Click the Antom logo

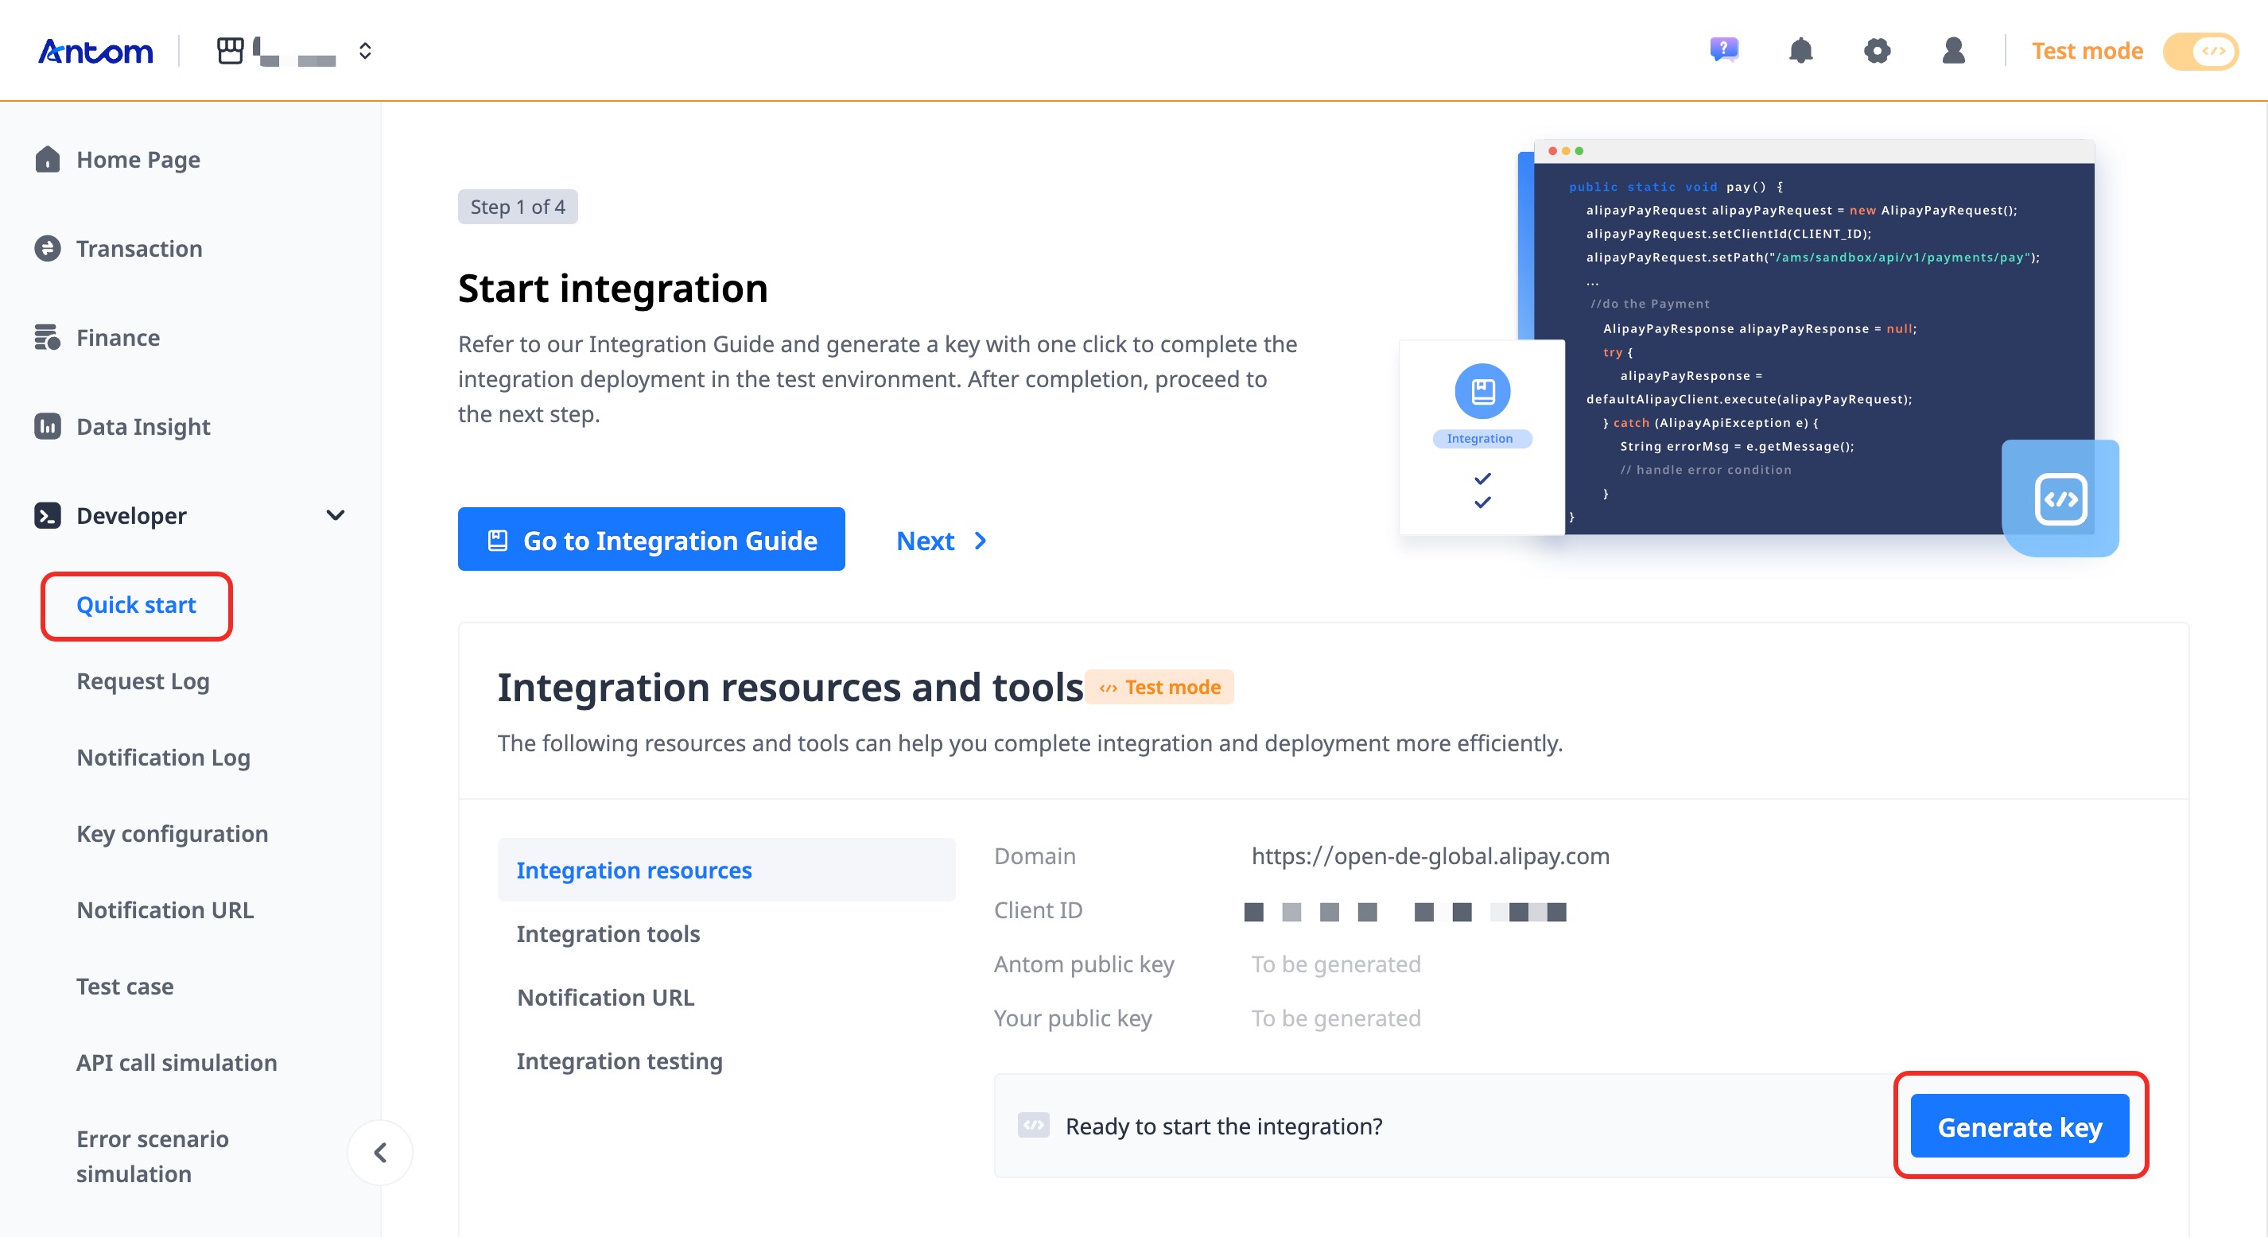(x=95, y=51)
